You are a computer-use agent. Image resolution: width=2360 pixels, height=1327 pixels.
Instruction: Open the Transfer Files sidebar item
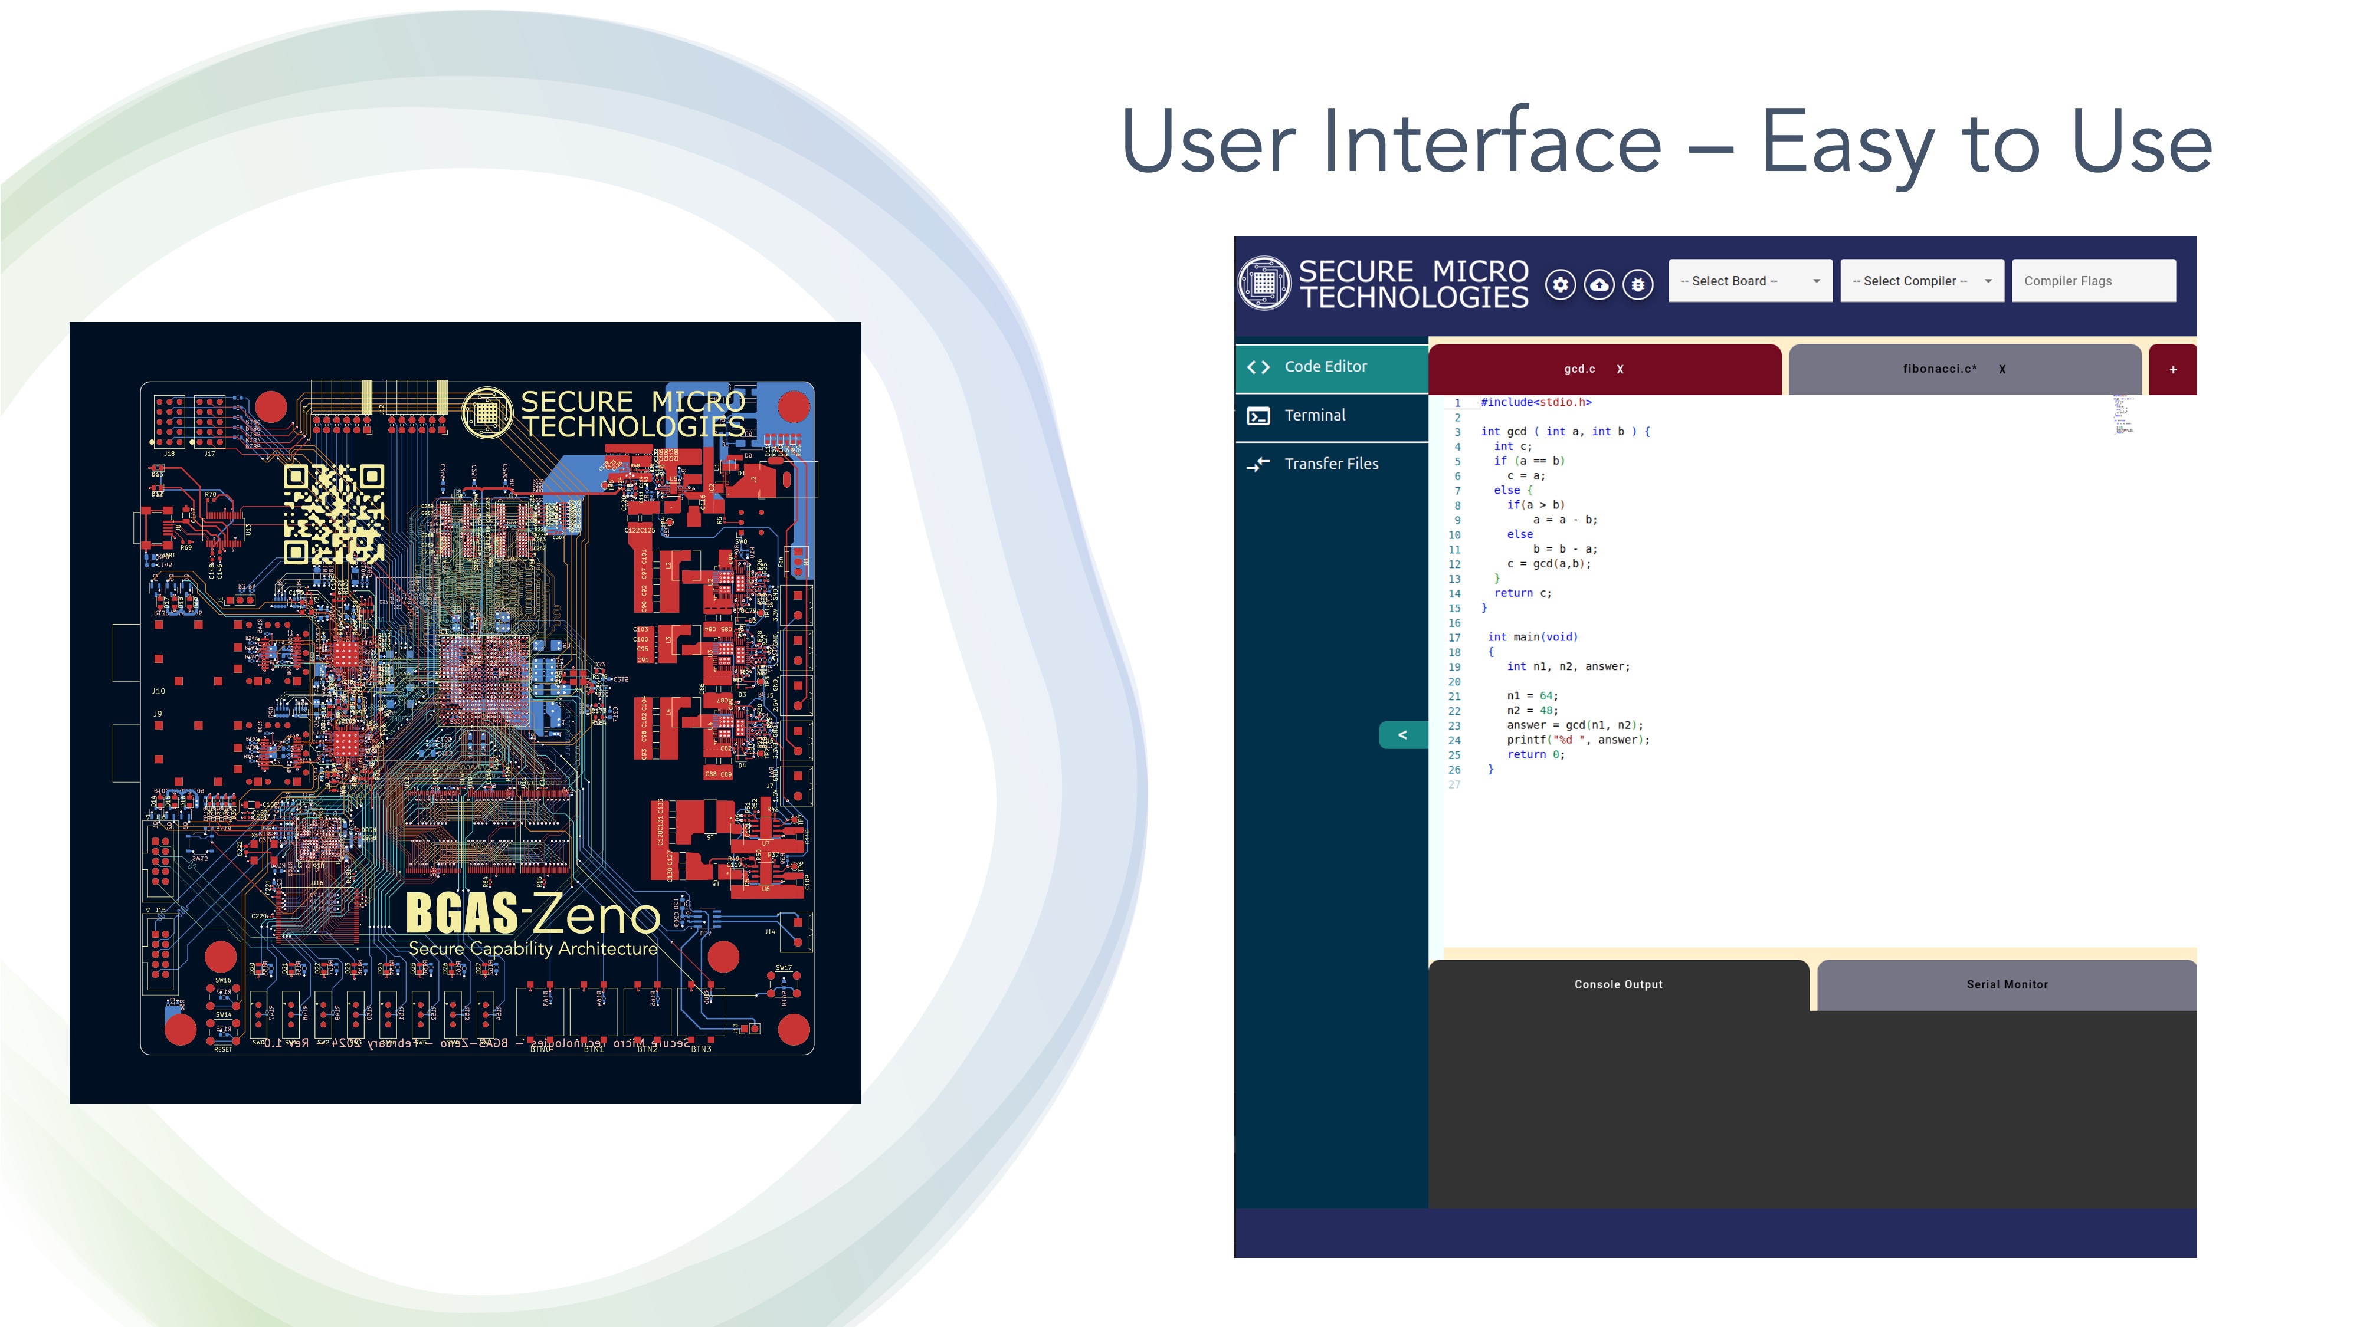(1331, 464)
